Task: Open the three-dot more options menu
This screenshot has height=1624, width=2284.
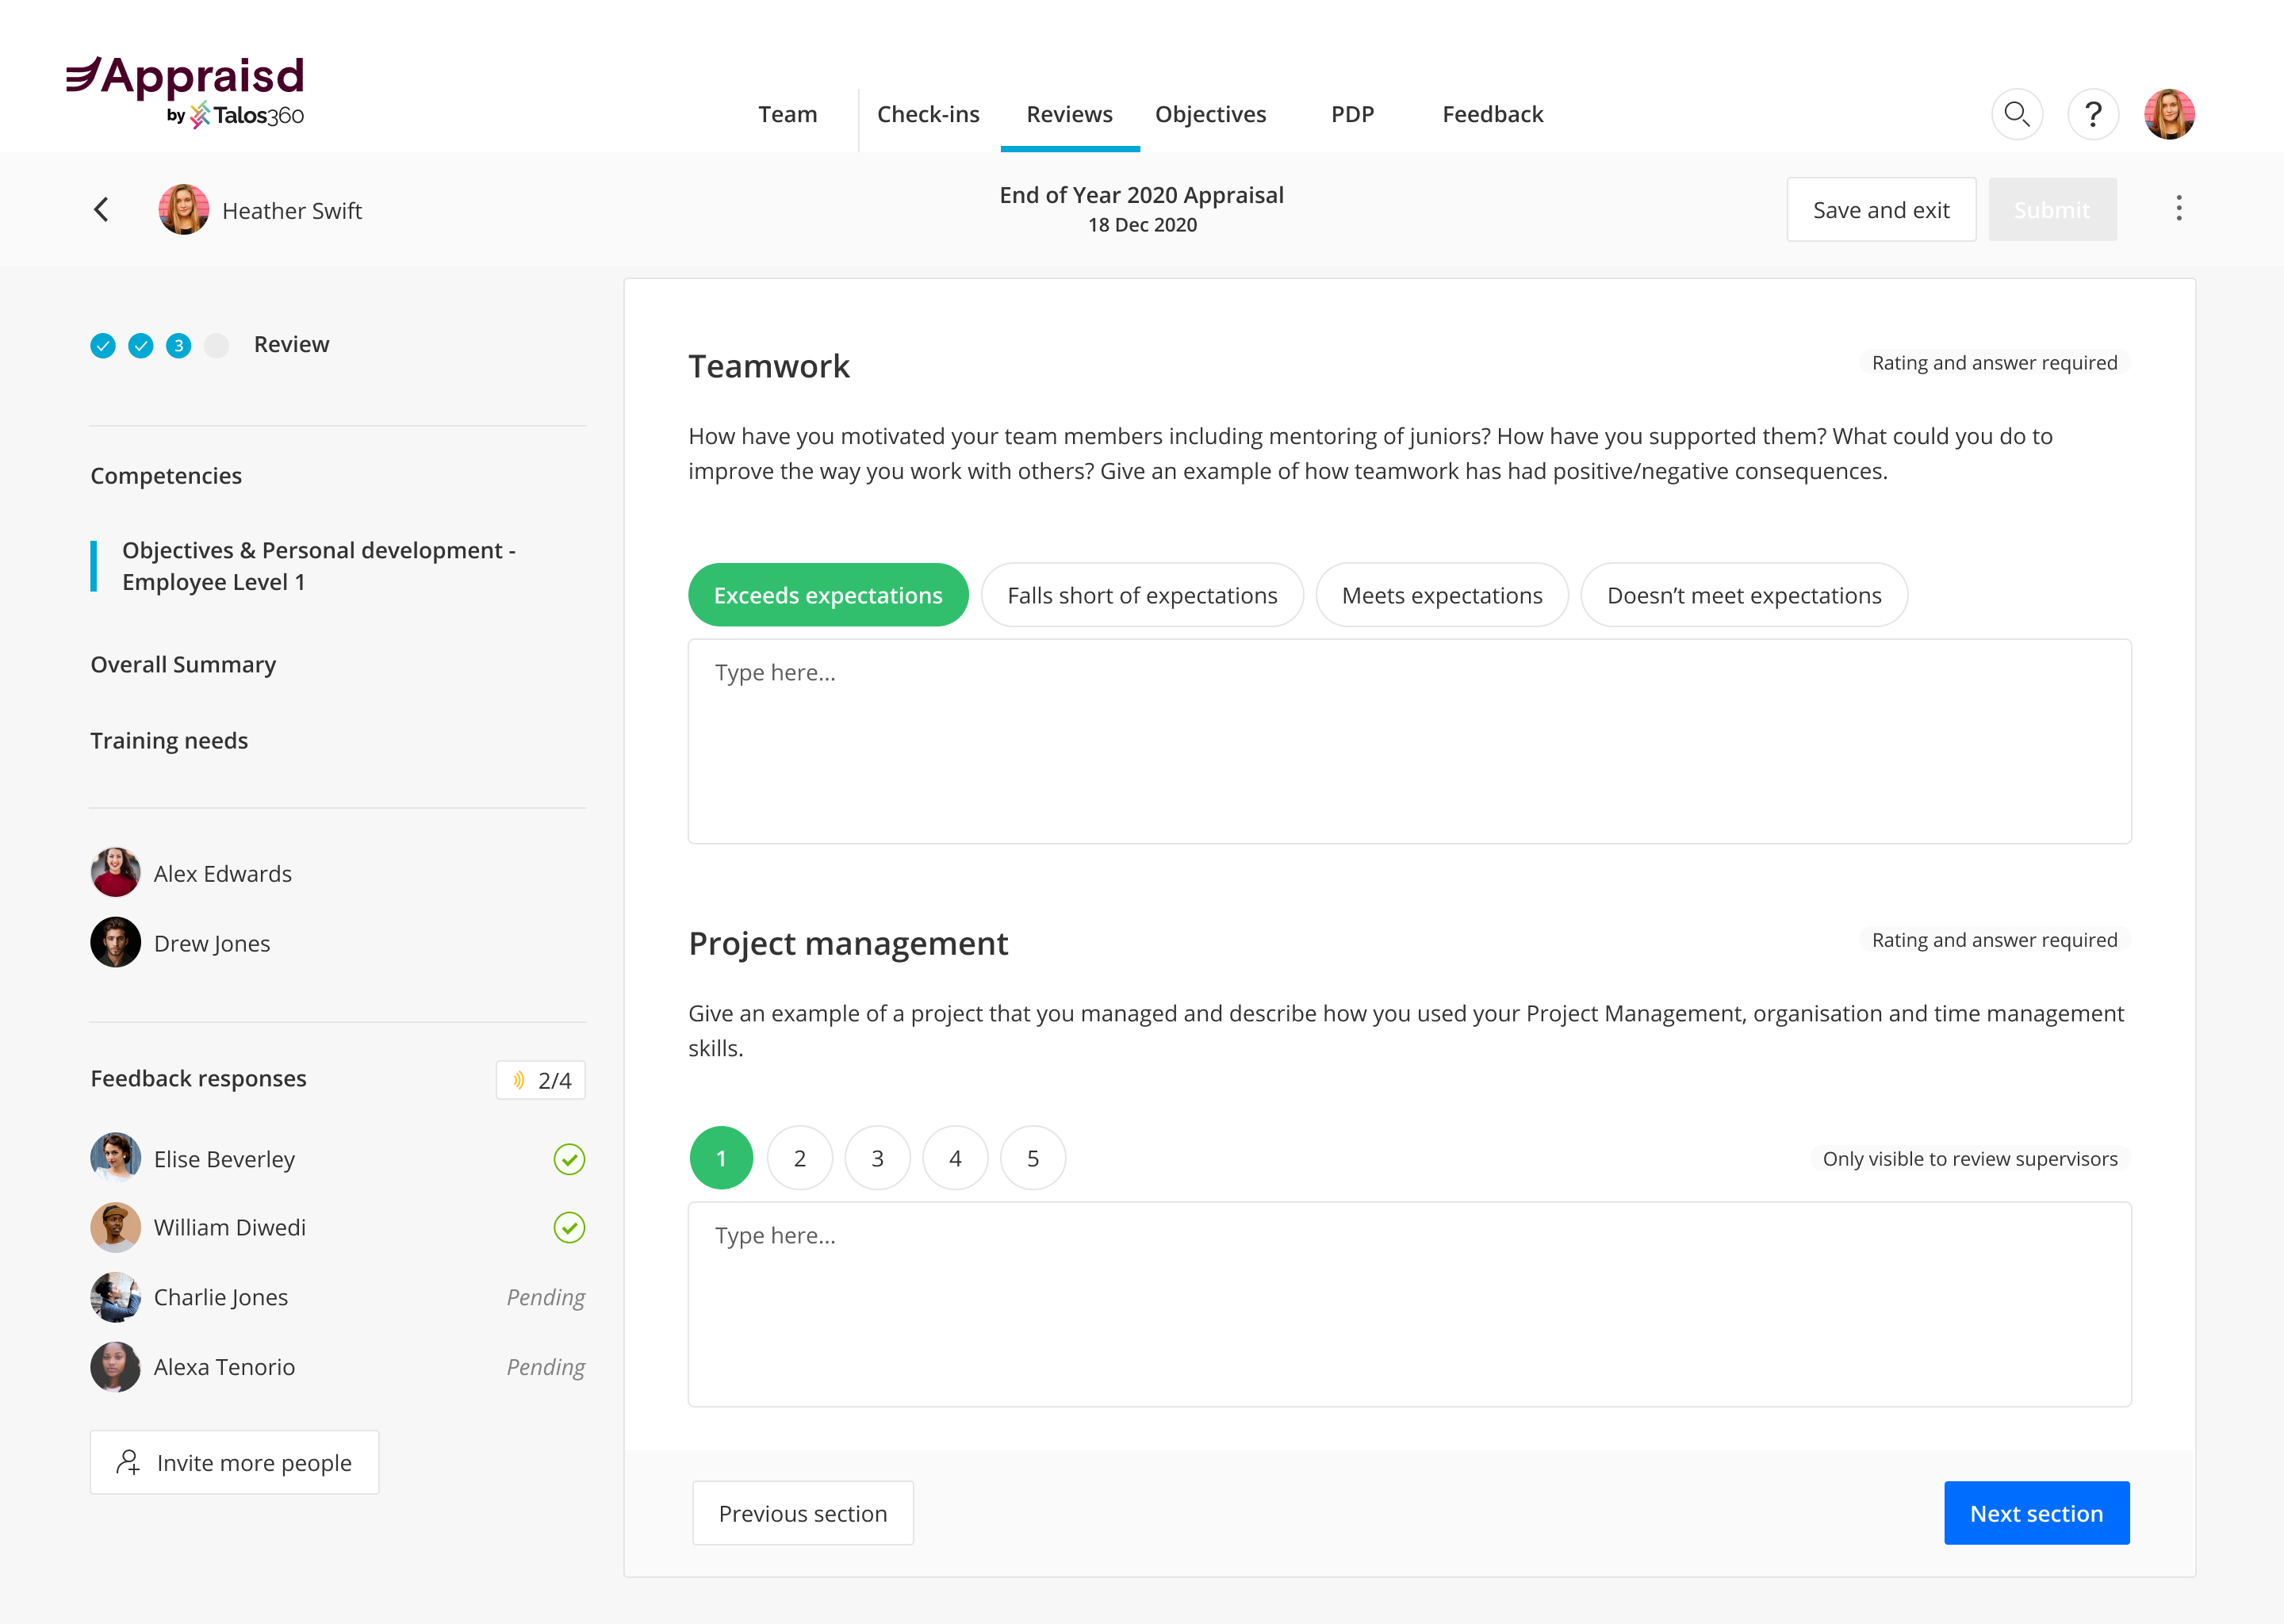Action: coord(2179,209)
